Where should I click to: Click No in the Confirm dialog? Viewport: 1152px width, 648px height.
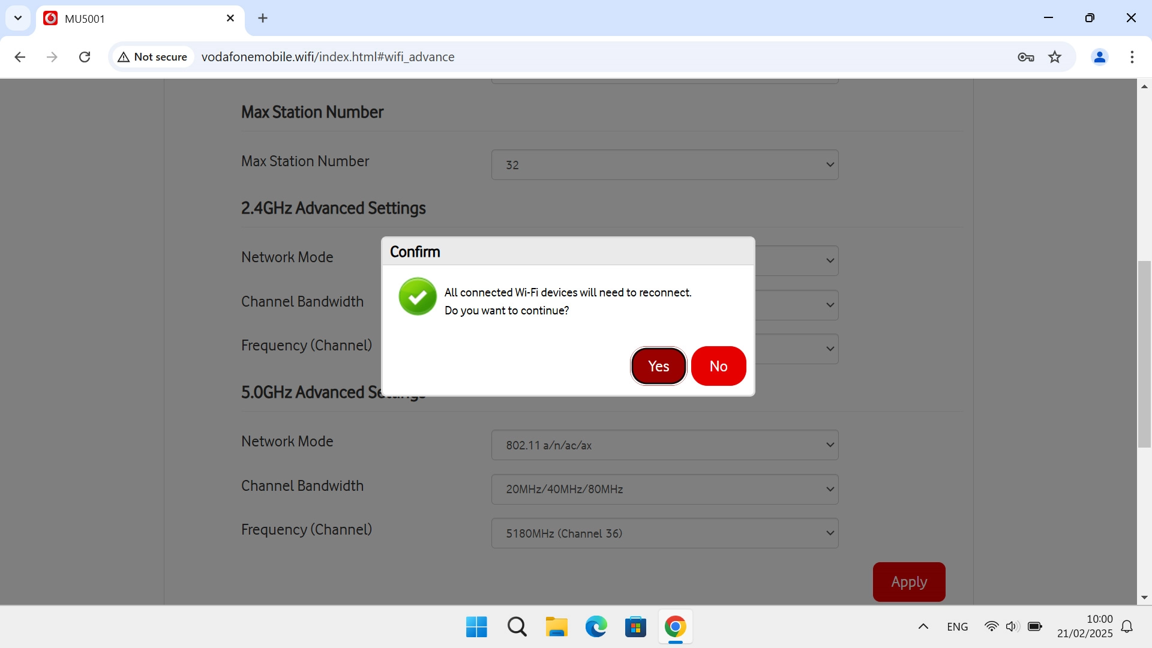click(x=718, y=366)
